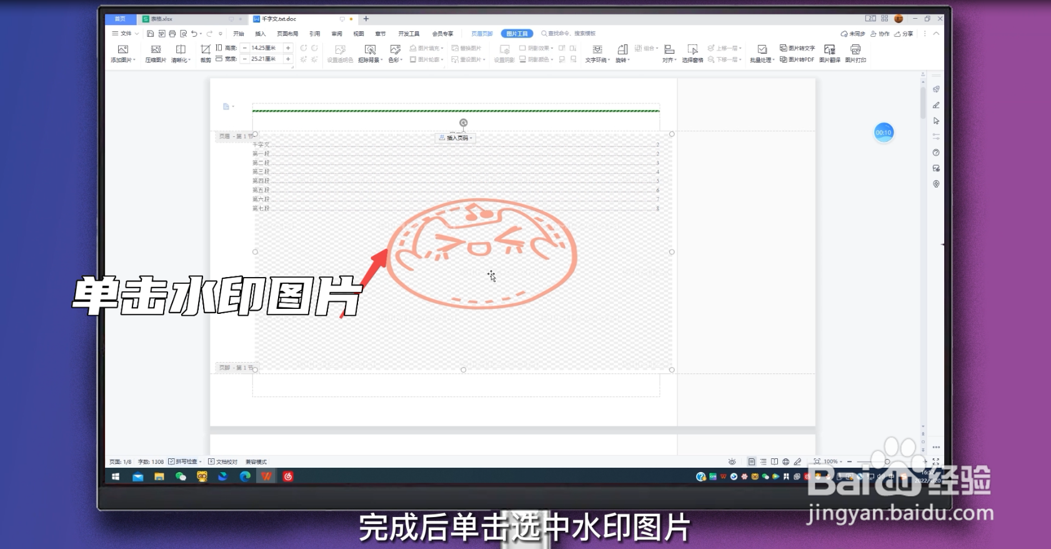Image resolution: width=1051 pixels, height=549 pixels.
Task: Increase height with the plus button beside 14.25厘米
Action: 288,48
